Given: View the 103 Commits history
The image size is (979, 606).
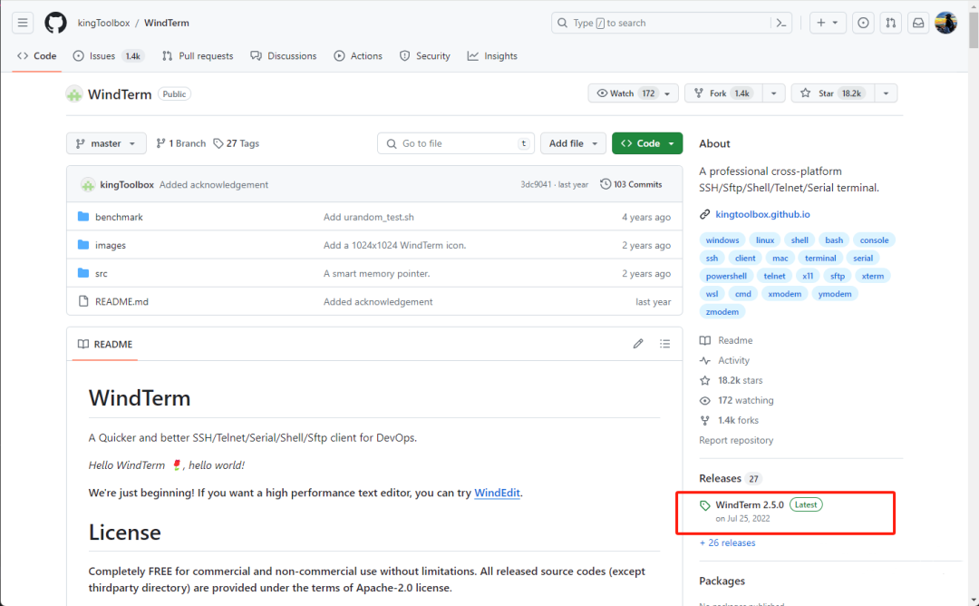Looking at the screenshot, I should point(631,185).
